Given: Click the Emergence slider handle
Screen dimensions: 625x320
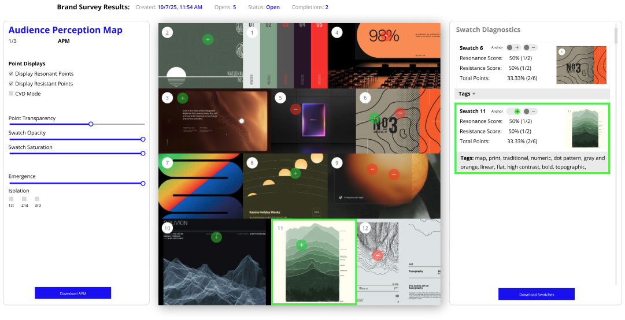Looking at the screenshot, I should 143,183.
